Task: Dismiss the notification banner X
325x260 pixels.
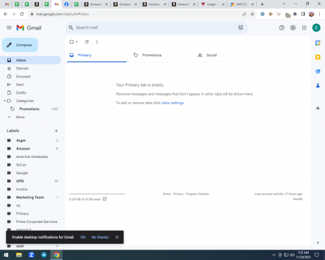Action: [117, 237]
